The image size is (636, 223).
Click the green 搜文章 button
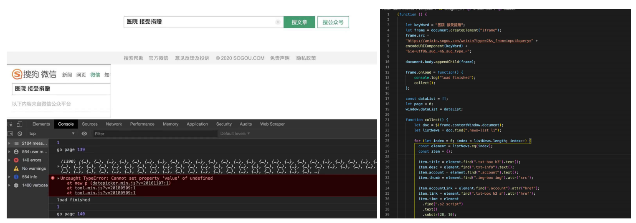tap(299, 22)
